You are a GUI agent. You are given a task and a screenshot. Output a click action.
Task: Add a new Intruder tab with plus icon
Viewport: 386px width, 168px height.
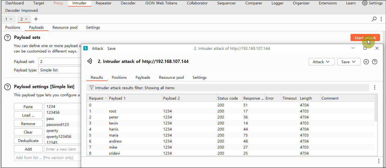[36, 19]
